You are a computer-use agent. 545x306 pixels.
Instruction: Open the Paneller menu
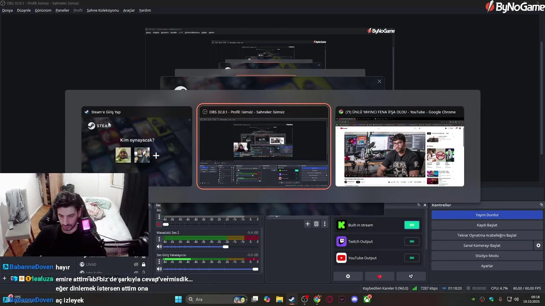pyautogui.click(x=62, y=10)
